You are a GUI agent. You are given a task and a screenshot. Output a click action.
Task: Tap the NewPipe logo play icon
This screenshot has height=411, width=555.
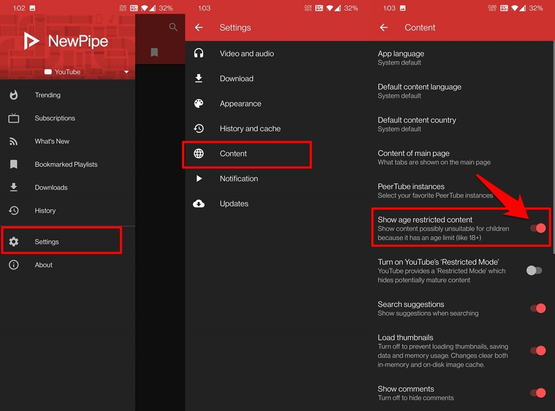pyautogui.click(x=31, y=40)
